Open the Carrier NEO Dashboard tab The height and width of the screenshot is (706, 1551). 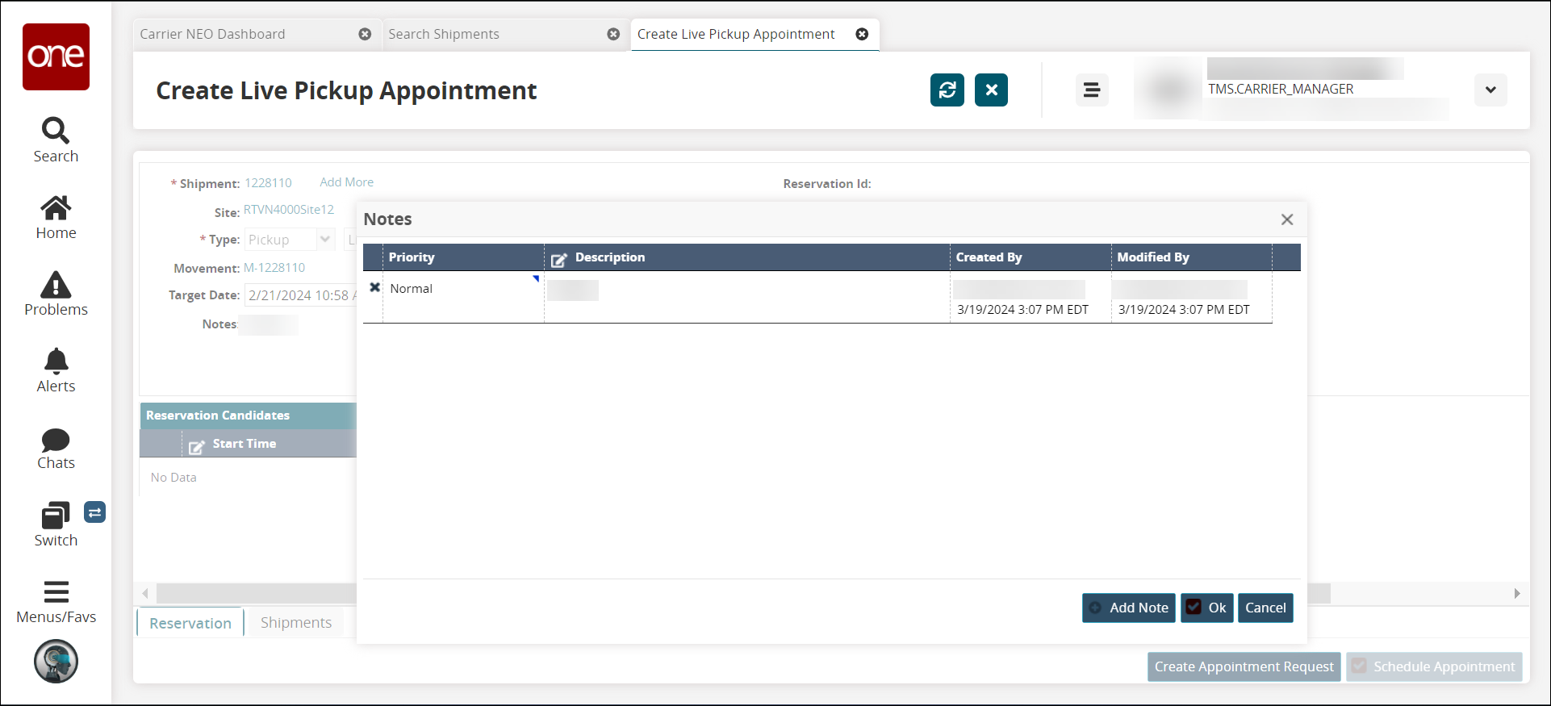(x=212, y=34)
